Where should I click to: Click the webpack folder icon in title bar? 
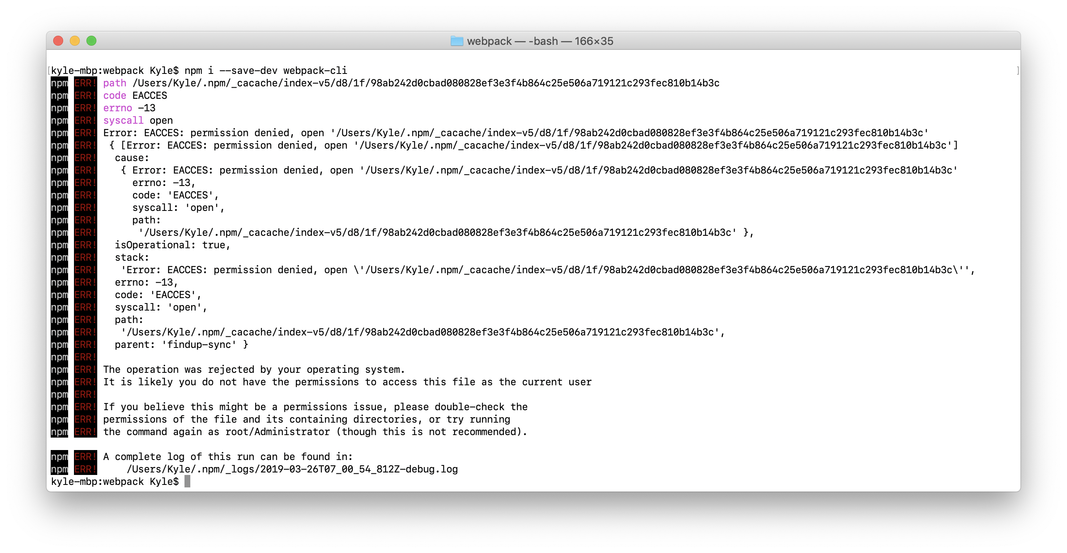(x=457, y=41)
